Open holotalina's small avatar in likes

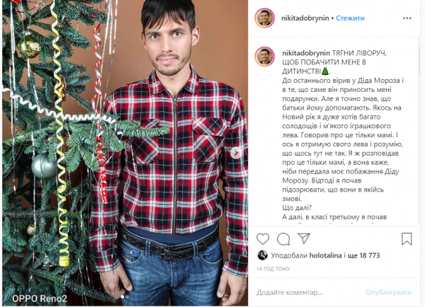[262, 255]
